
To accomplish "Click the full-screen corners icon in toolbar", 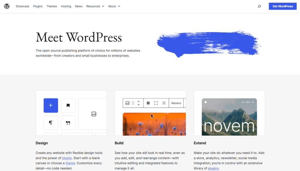I will (156, 103).
